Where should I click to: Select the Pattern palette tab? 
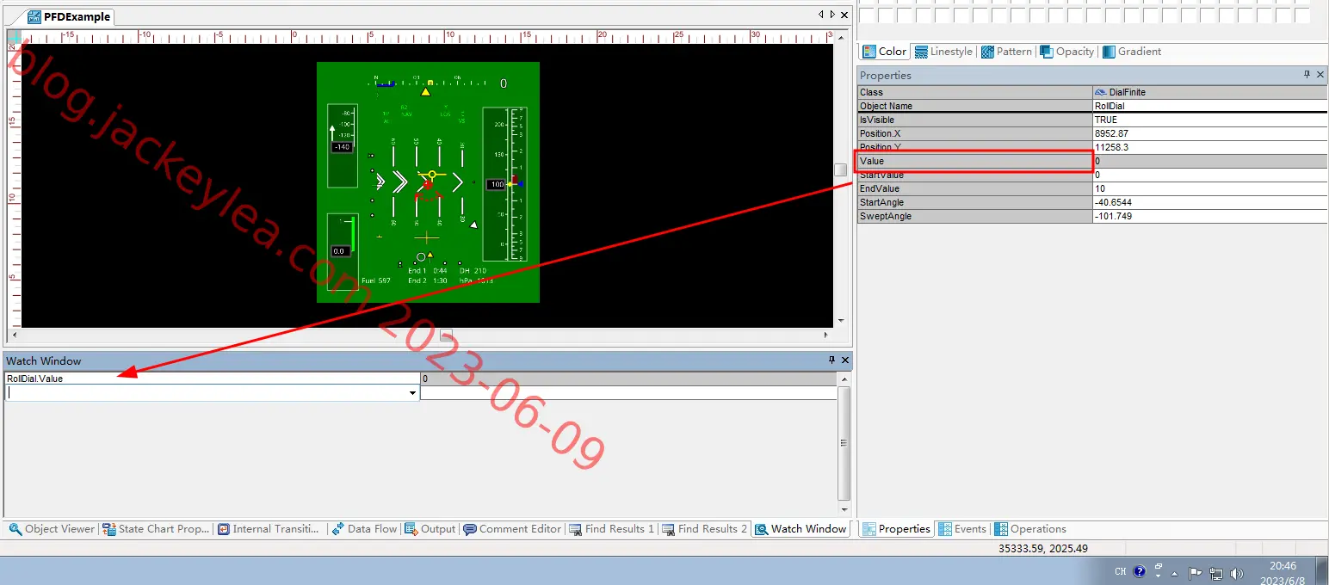point(1006,52)
